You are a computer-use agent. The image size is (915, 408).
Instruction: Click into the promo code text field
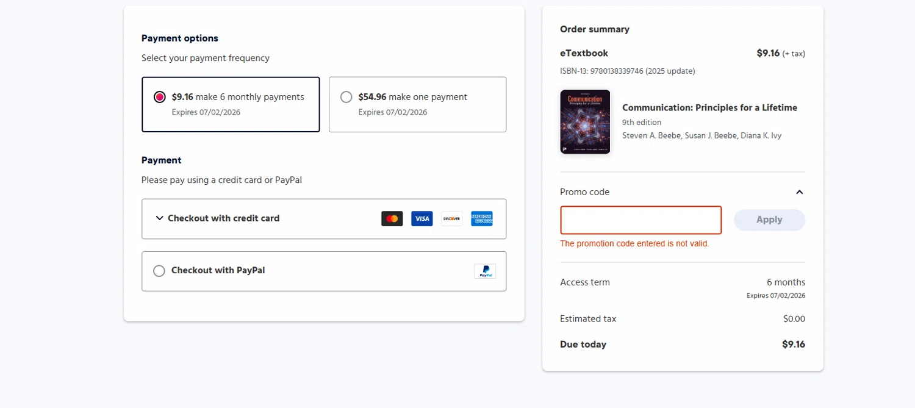[x=640, y=220]
